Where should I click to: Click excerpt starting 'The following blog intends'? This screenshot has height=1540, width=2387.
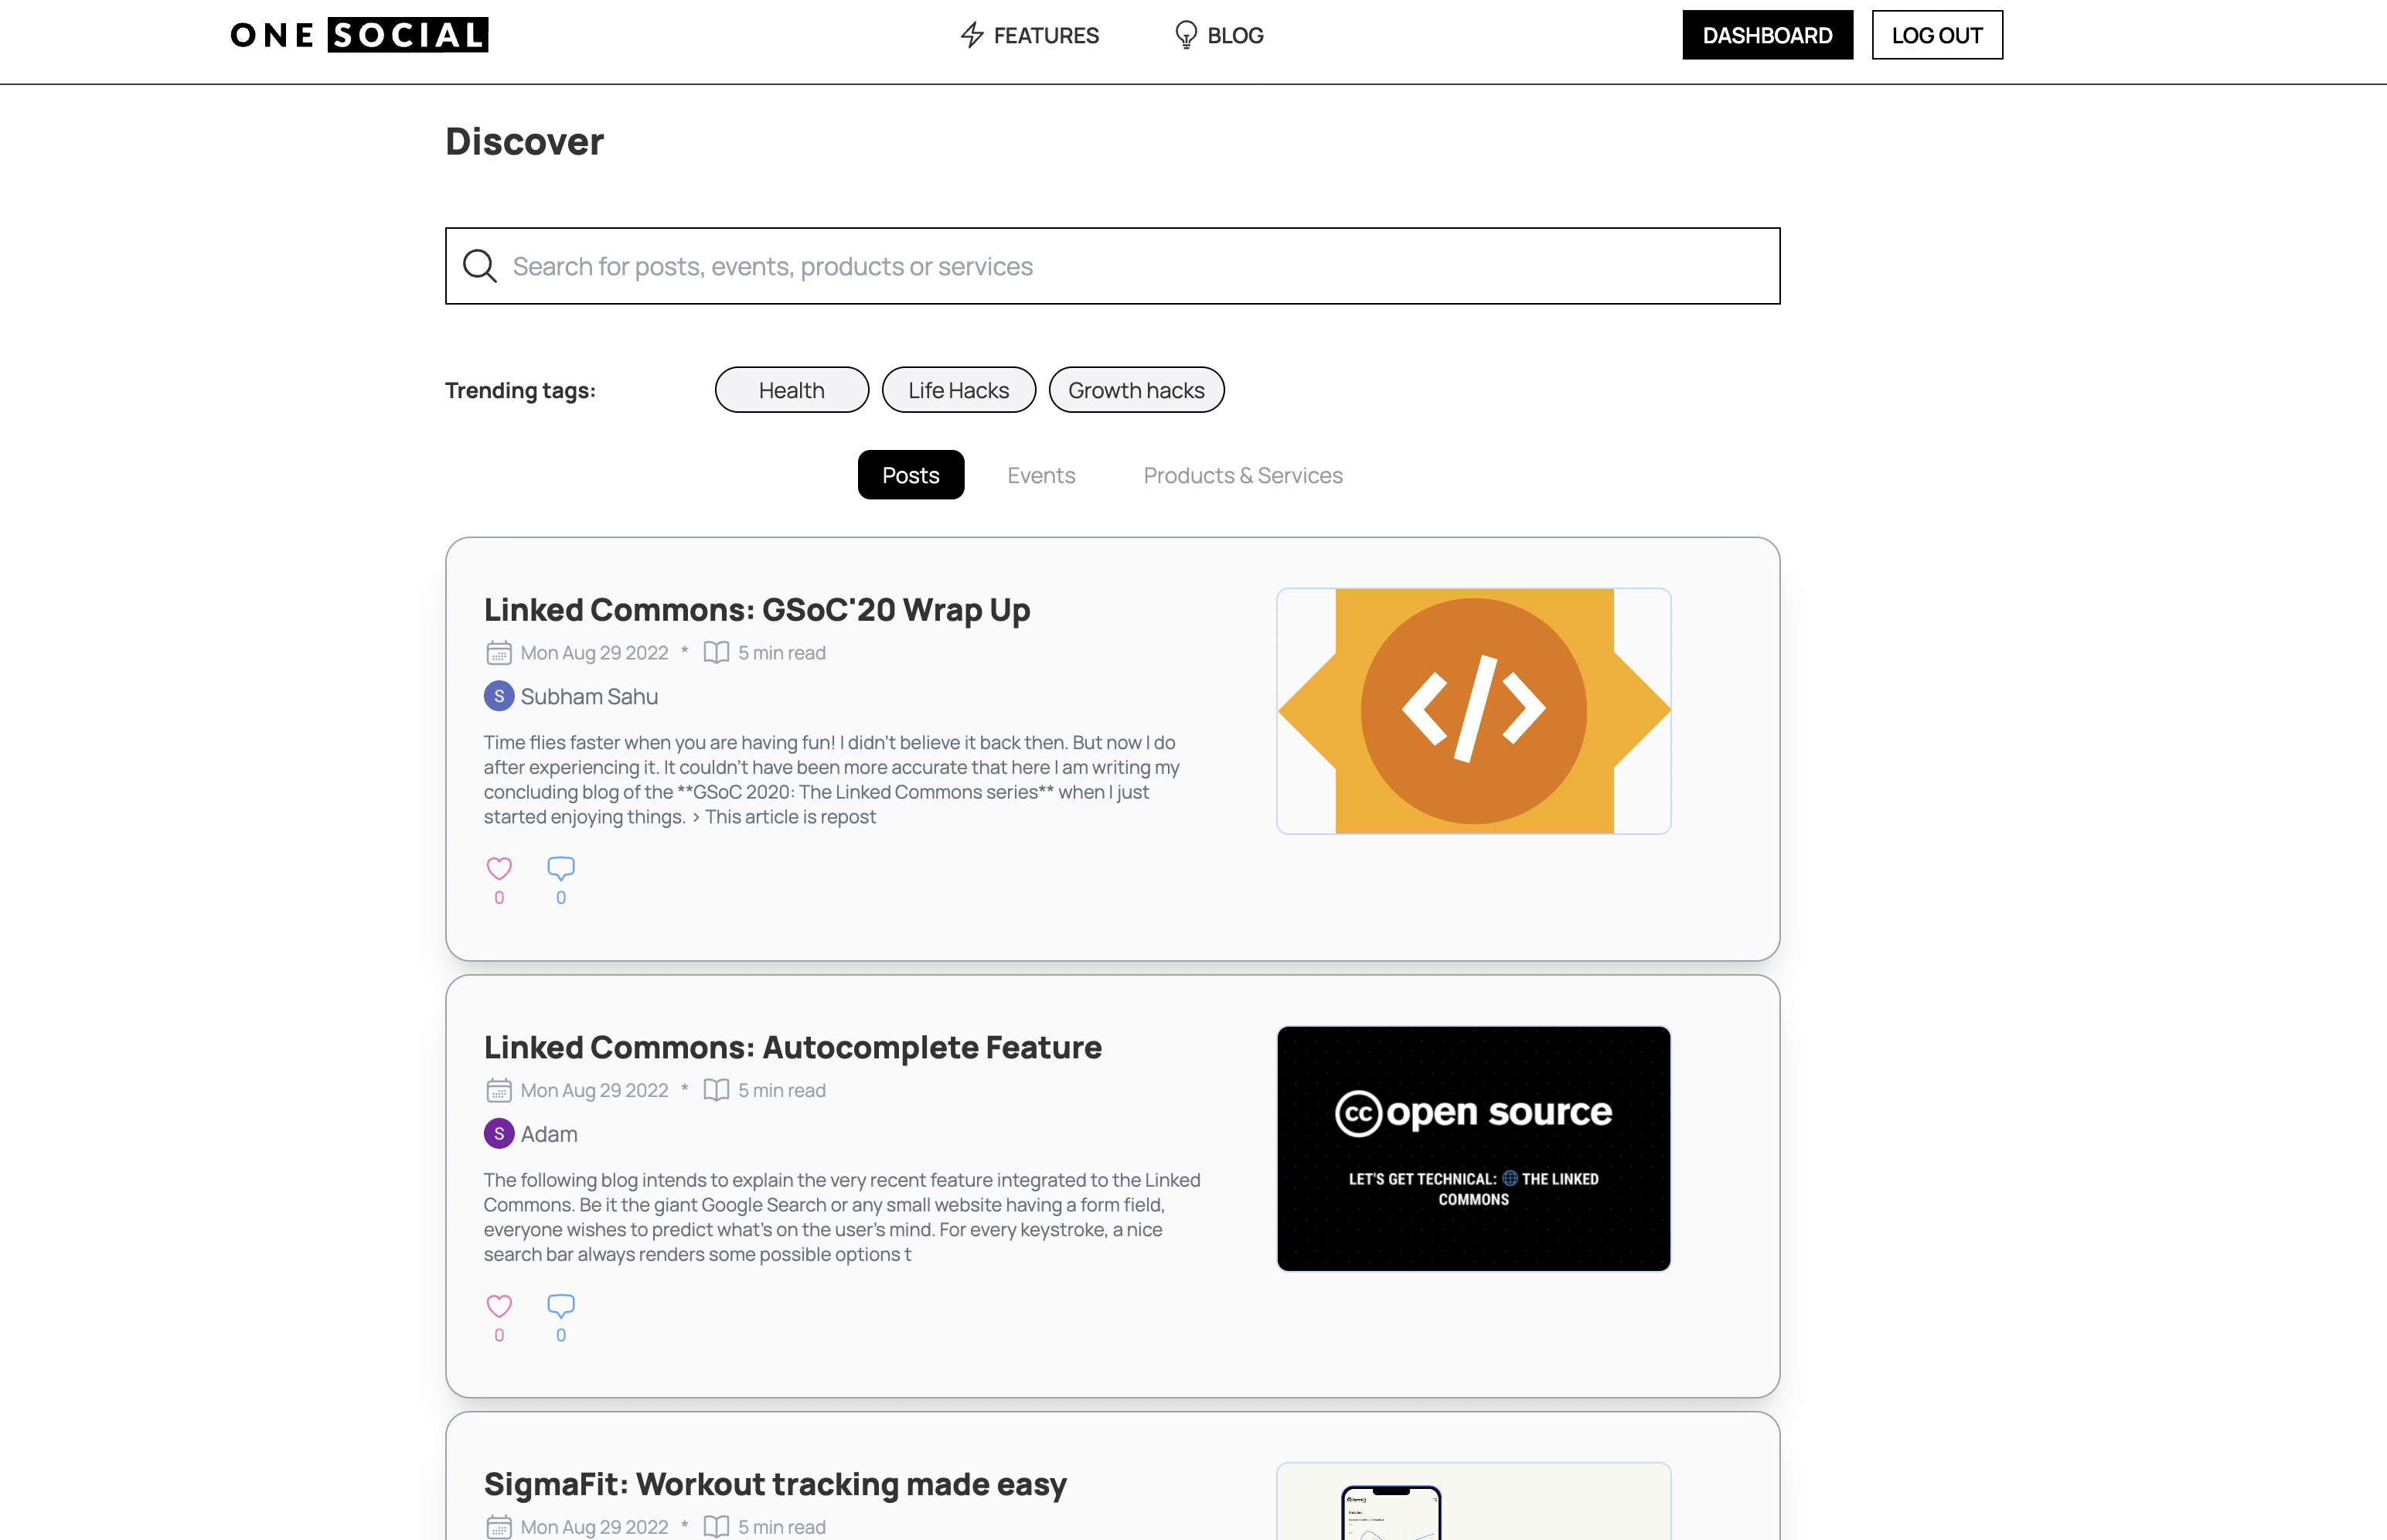click(x=842, y=1217)
